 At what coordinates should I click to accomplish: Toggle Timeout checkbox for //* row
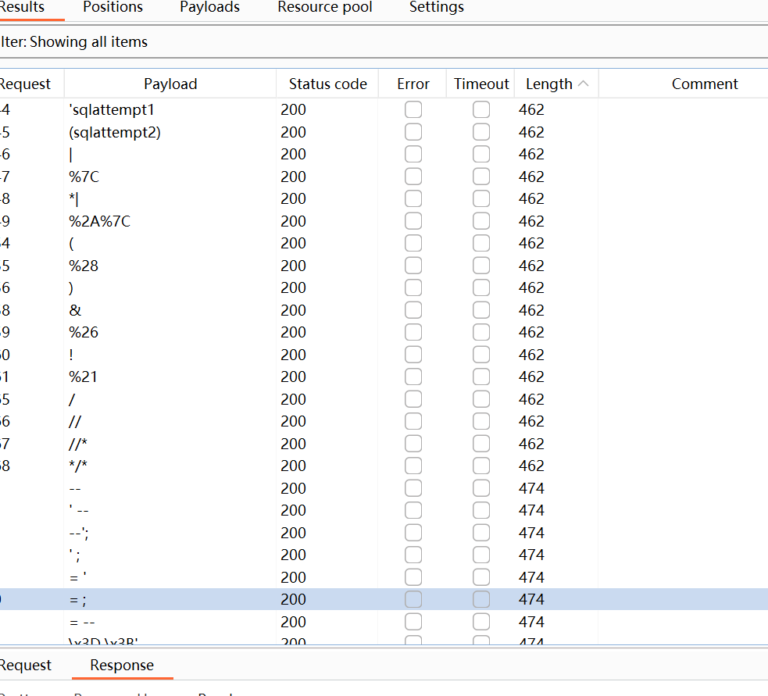click(481, 444)
